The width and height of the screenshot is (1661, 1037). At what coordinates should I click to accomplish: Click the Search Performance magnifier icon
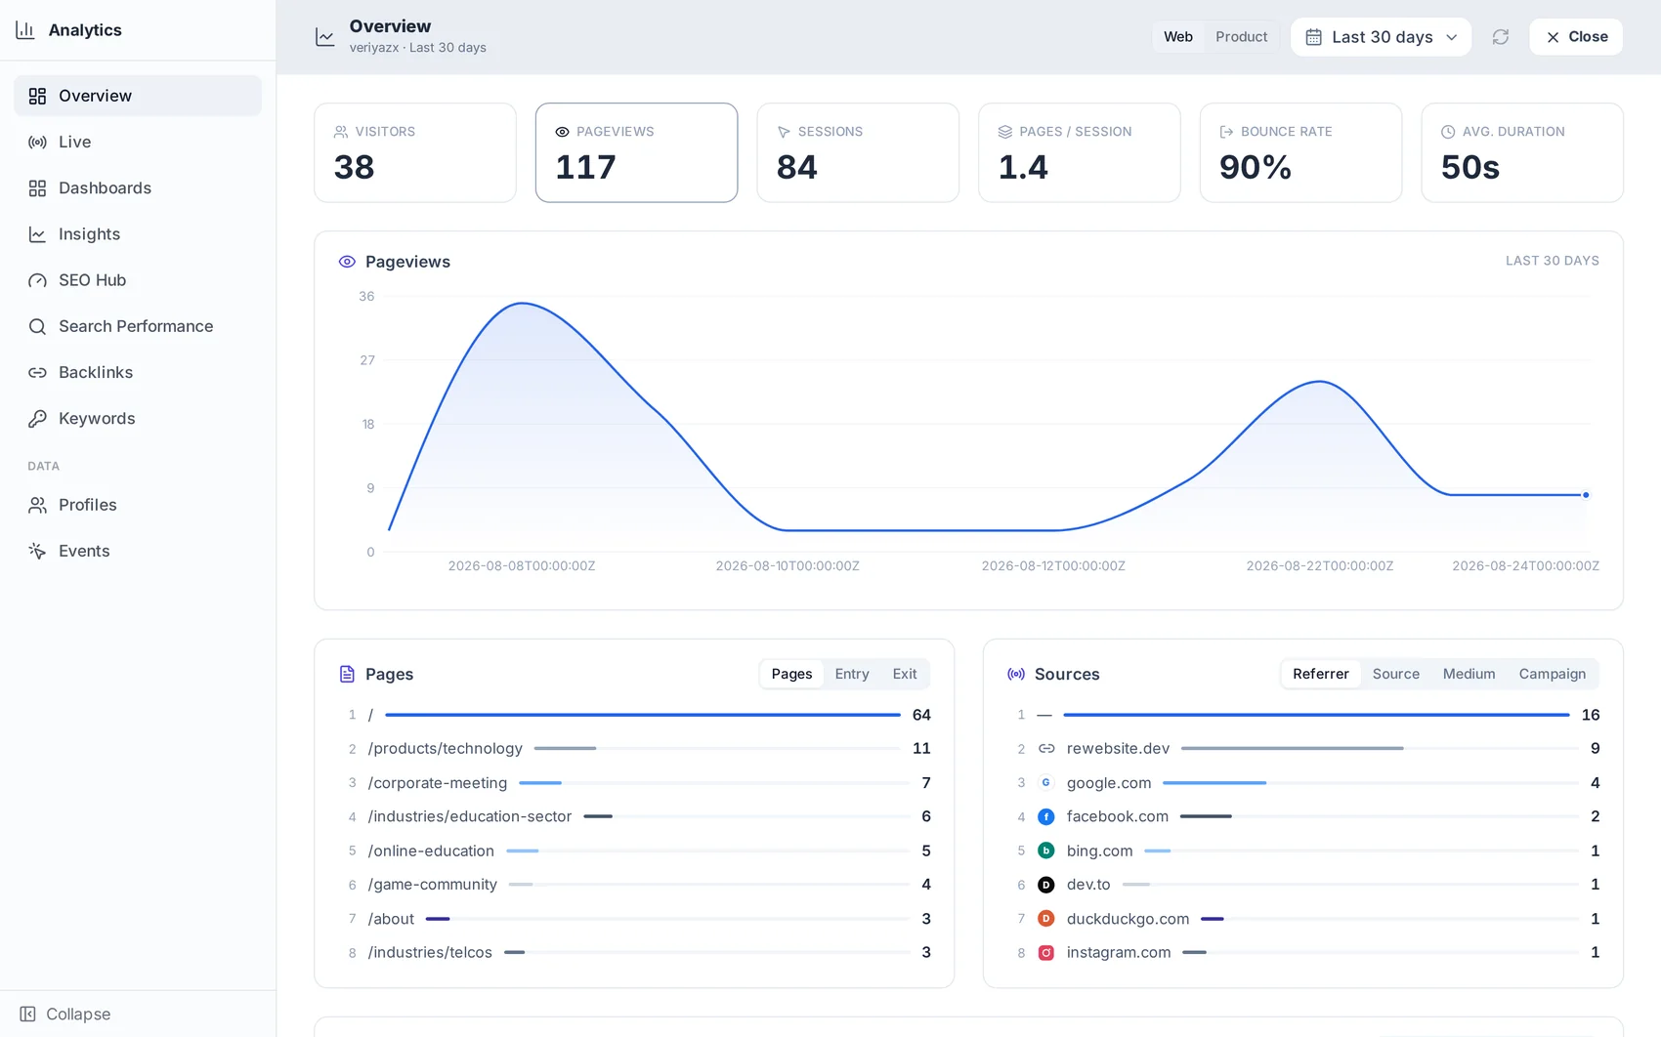tap(37, 326)
